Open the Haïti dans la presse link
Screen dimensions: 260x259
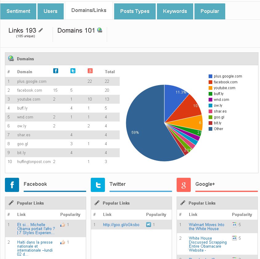35,248
